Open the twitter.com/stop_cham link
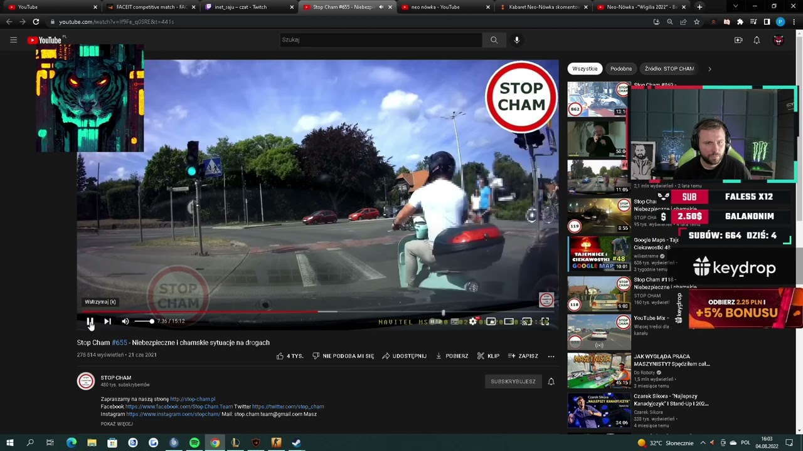Screen dimensions: 803x451 [288, 407]
